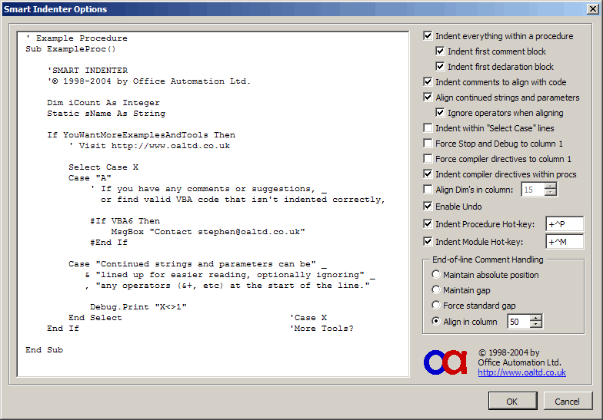Image resolution: width=603 pixels, height=420 pixels.
Task: Enable Align Dim's in column checkbox
Action: click(428, 189)
